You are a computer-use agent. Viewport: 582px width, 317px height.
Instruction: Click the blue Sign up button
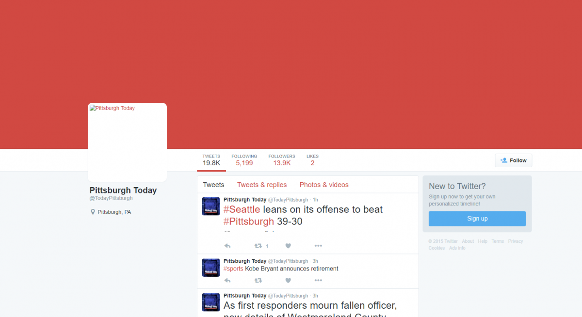click(477, 219)
